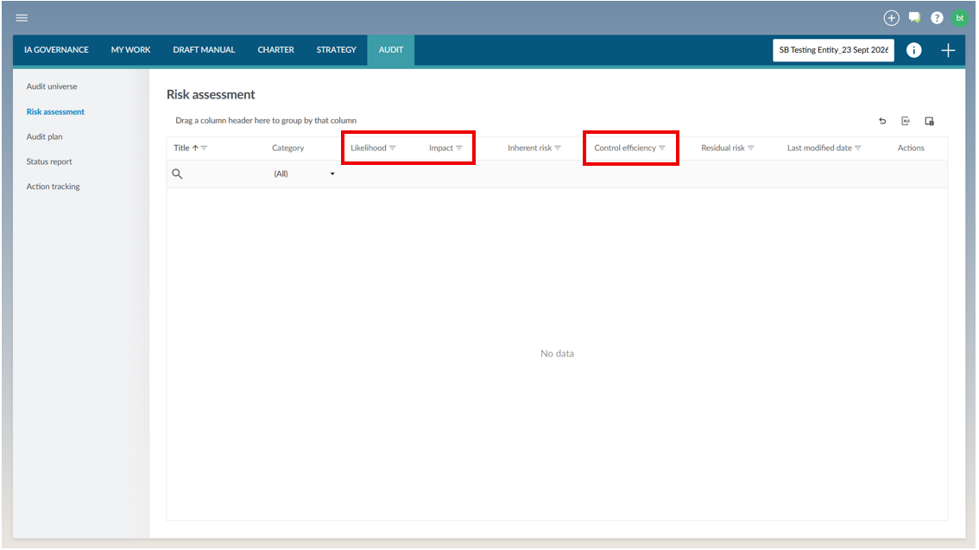Open the chat messages icon

point(914,18)
